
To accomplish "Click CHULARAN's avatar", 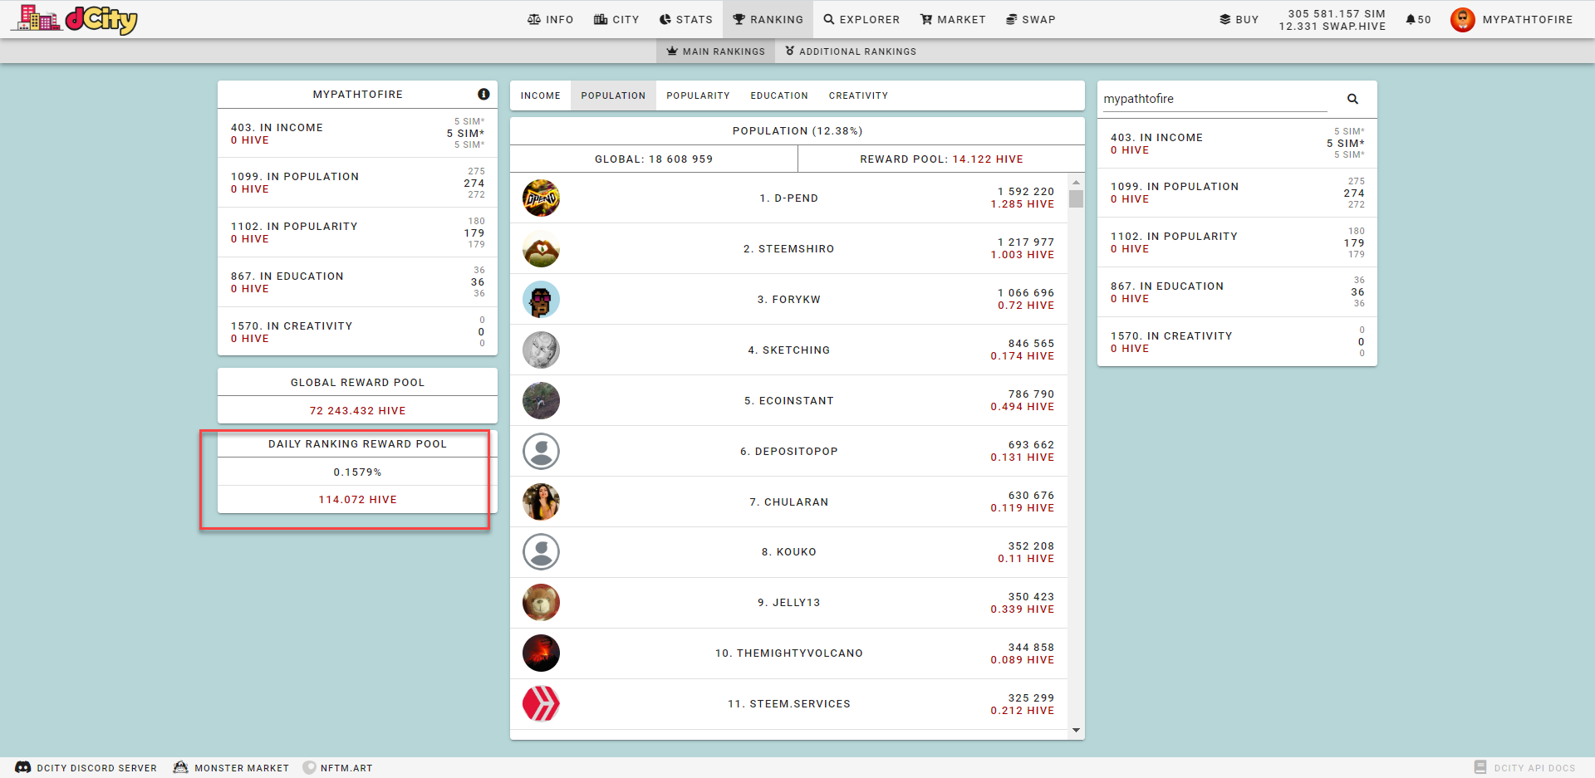I will (x=541, y=502).
